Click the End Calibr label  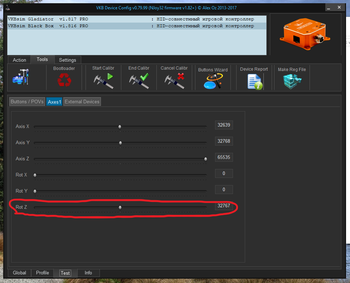138,68
